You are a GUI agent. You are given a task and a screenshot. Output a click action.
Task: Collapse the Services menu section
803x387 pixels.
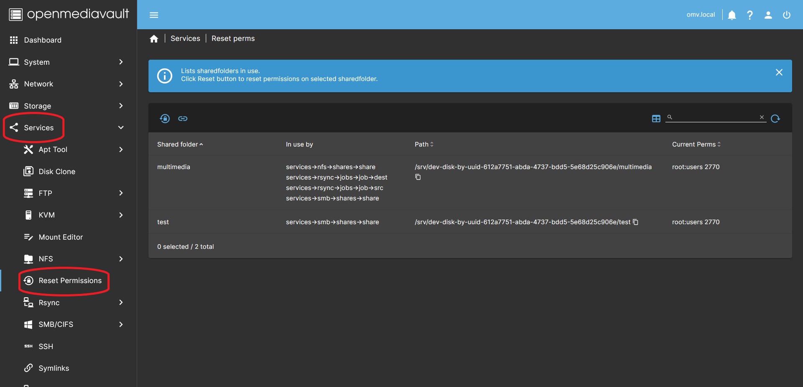click(x=121, y=127)
